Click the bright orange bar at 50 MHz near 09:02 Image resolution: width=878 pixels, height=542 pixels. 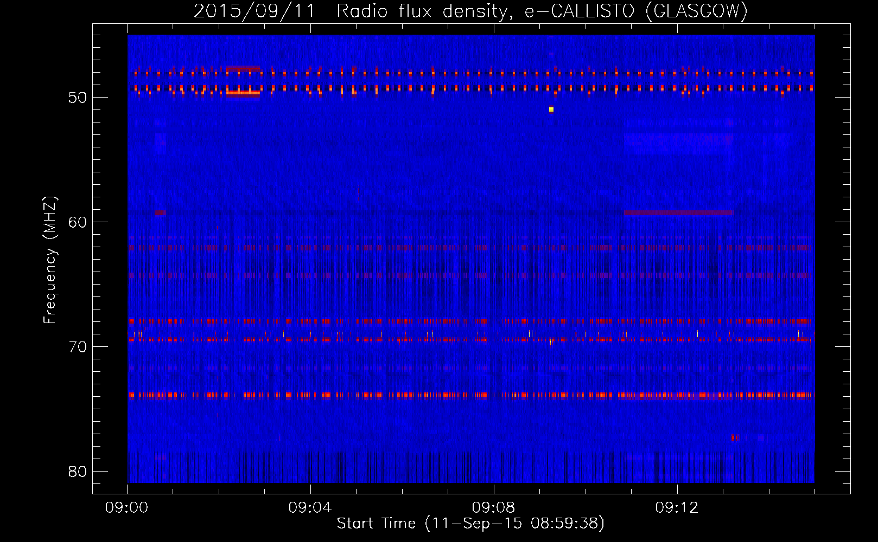coord(243,93)
